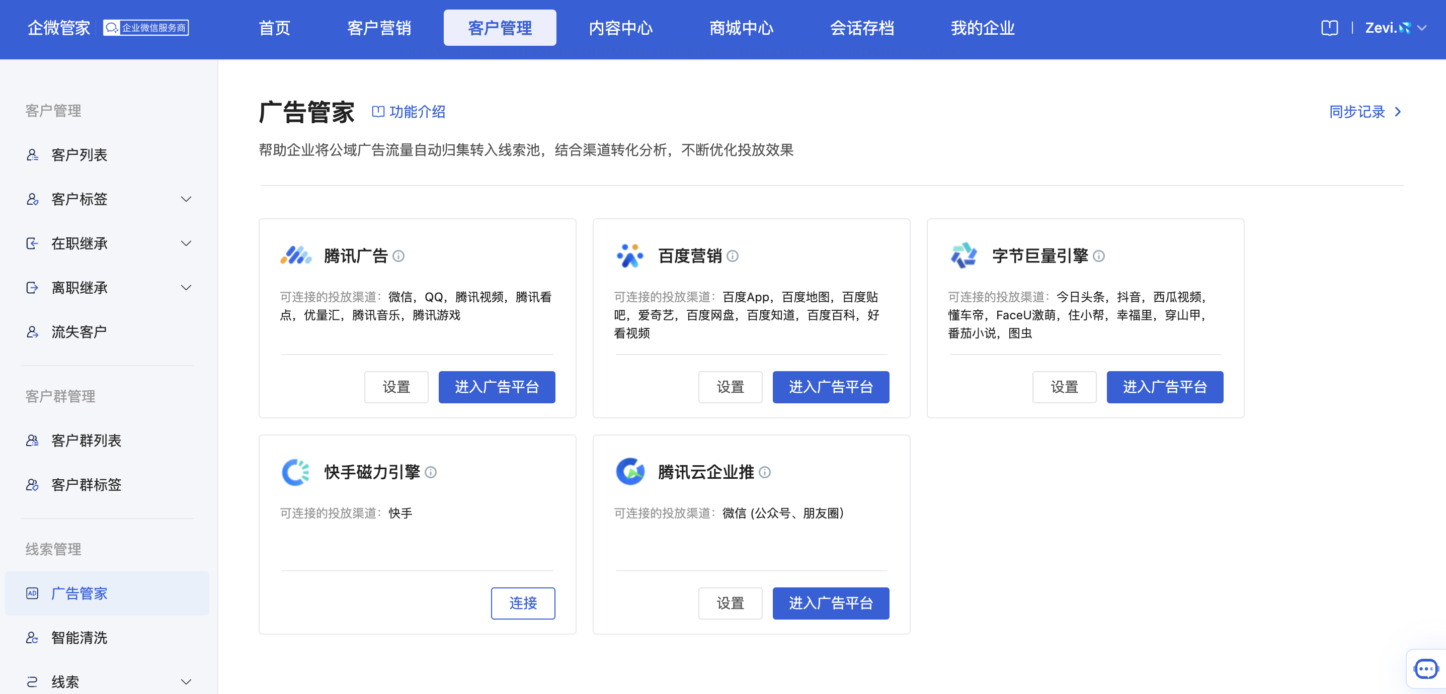Click 连接 on the 快手磁力引擎 card
This screenshot has height=694, width=1446.
[523, 603]
